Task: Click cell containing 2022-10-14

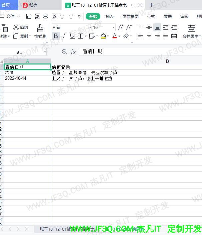Action: click(x=27, y=78)
